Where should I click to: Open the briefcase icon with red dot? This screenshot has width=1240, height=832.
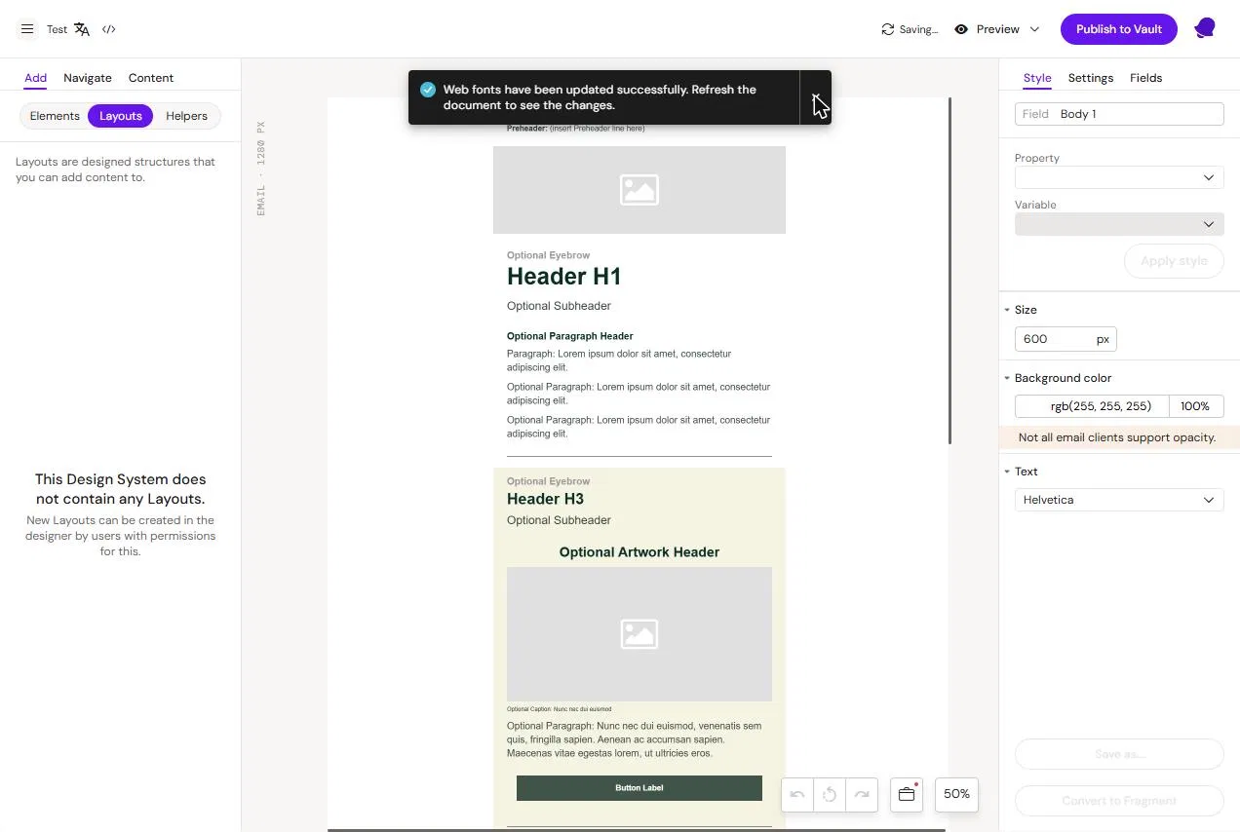[x=907, y=795]
